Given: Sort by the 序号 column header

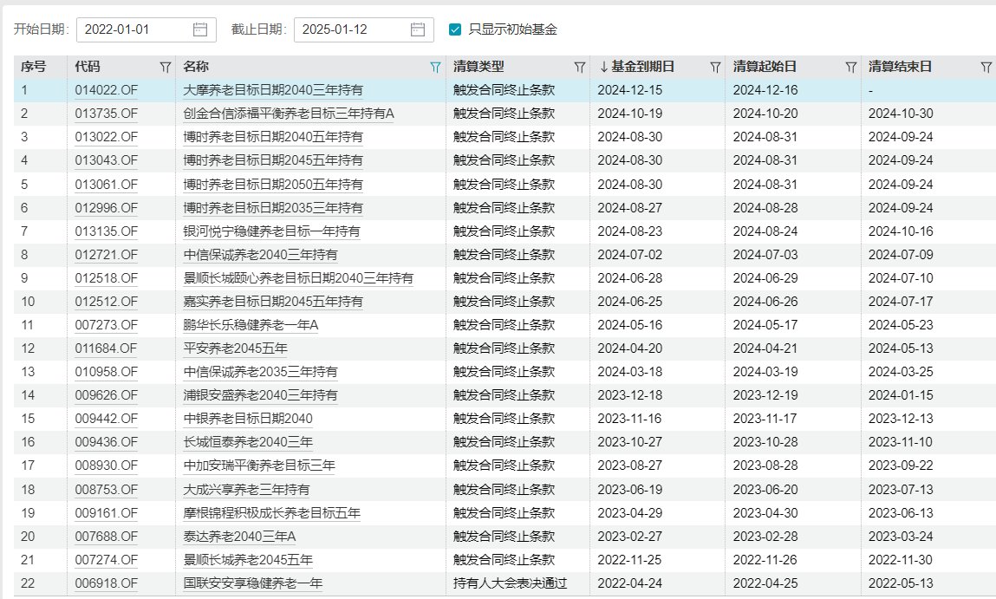Looking at the screenshot, I should 33,67.
